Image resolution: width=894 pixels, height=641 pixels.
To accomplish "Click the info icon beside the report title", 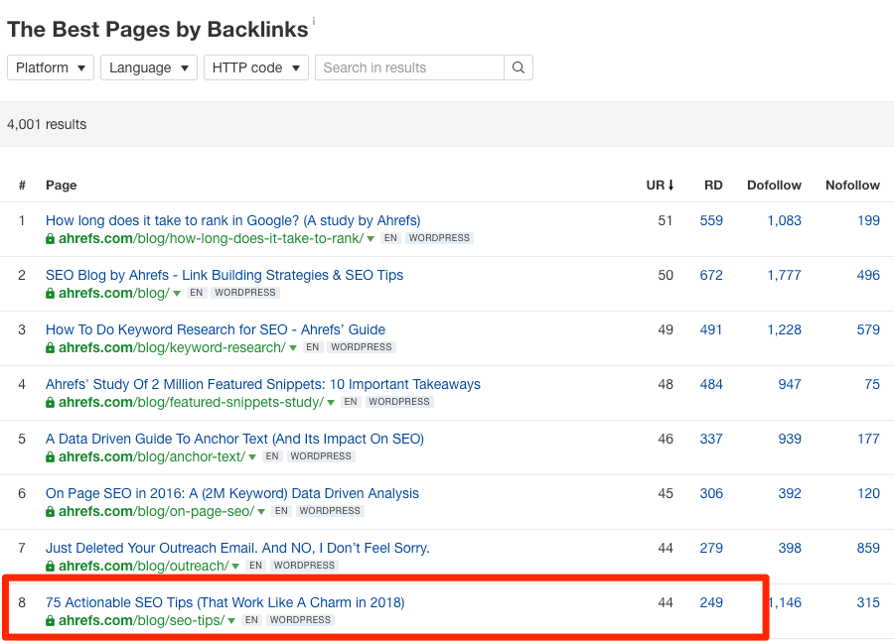I will 314,19.
